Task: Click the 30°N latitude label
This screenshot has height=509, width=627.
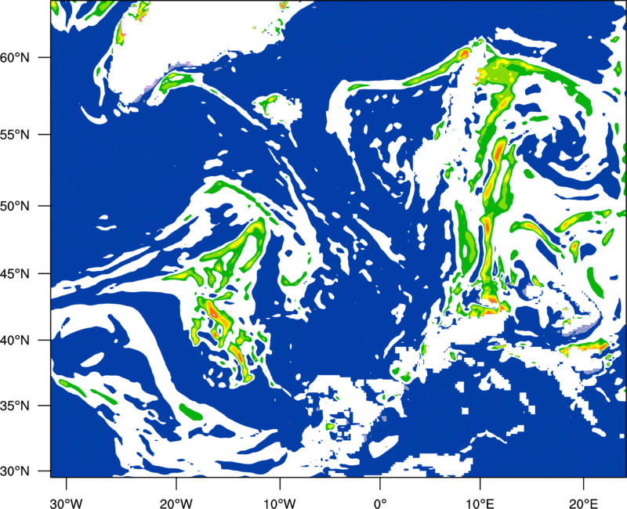Action: point(15,471)
